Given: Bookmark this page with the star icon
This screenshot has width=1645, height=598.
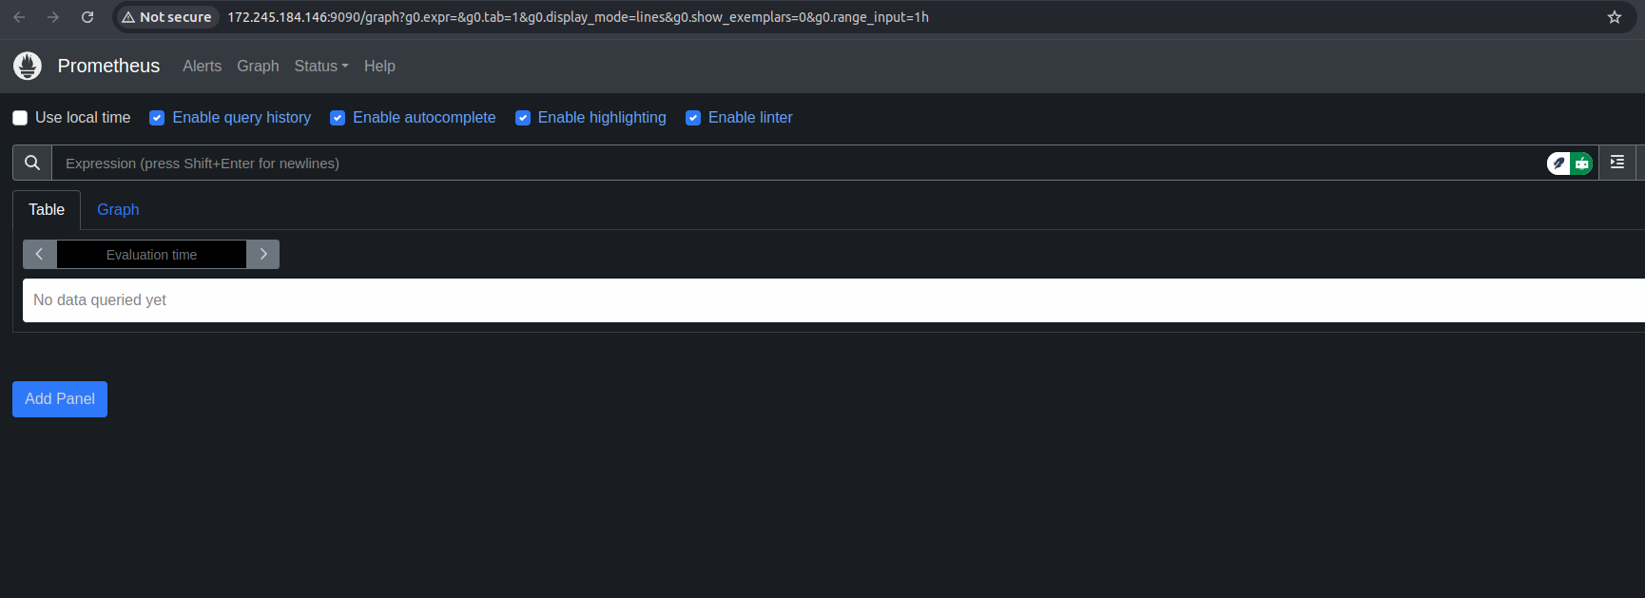Looking at the screenshot, I should [1614, 17].
